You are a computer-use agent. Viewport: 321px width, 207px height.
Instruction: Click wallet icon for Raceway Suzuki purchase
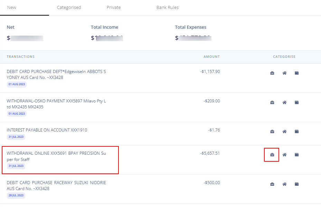(296, 184)
